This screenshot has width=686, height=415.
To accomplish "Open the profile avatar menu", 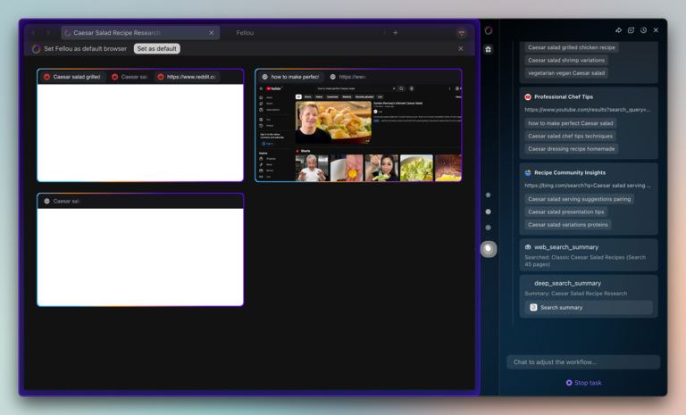I will pos(462,33).
